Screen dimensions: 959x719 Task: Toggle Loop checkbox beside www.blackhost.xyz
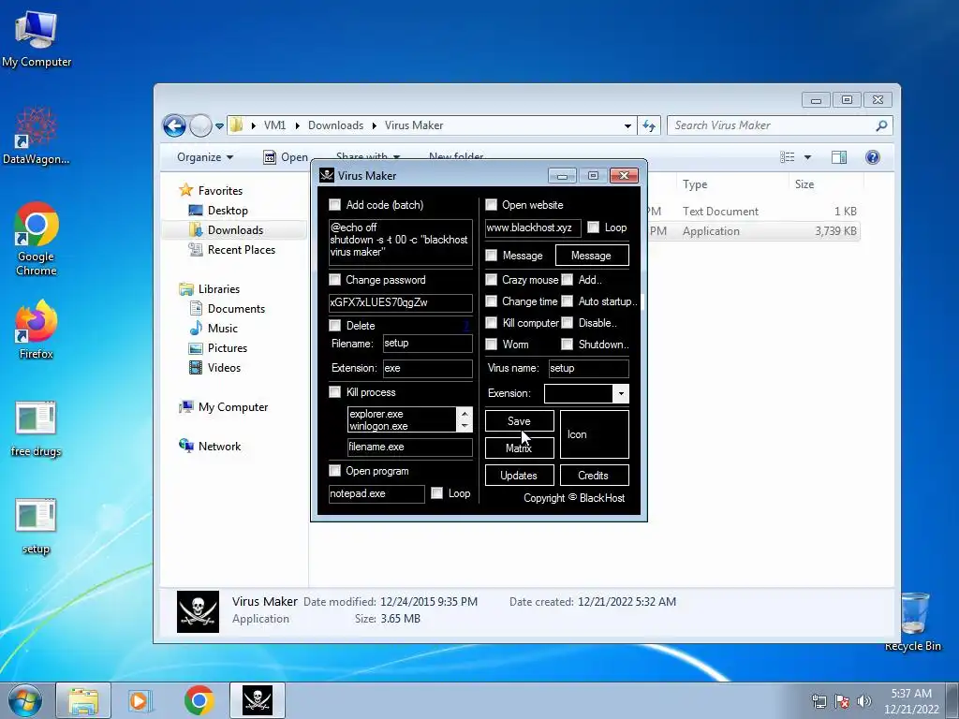(593, 227)
